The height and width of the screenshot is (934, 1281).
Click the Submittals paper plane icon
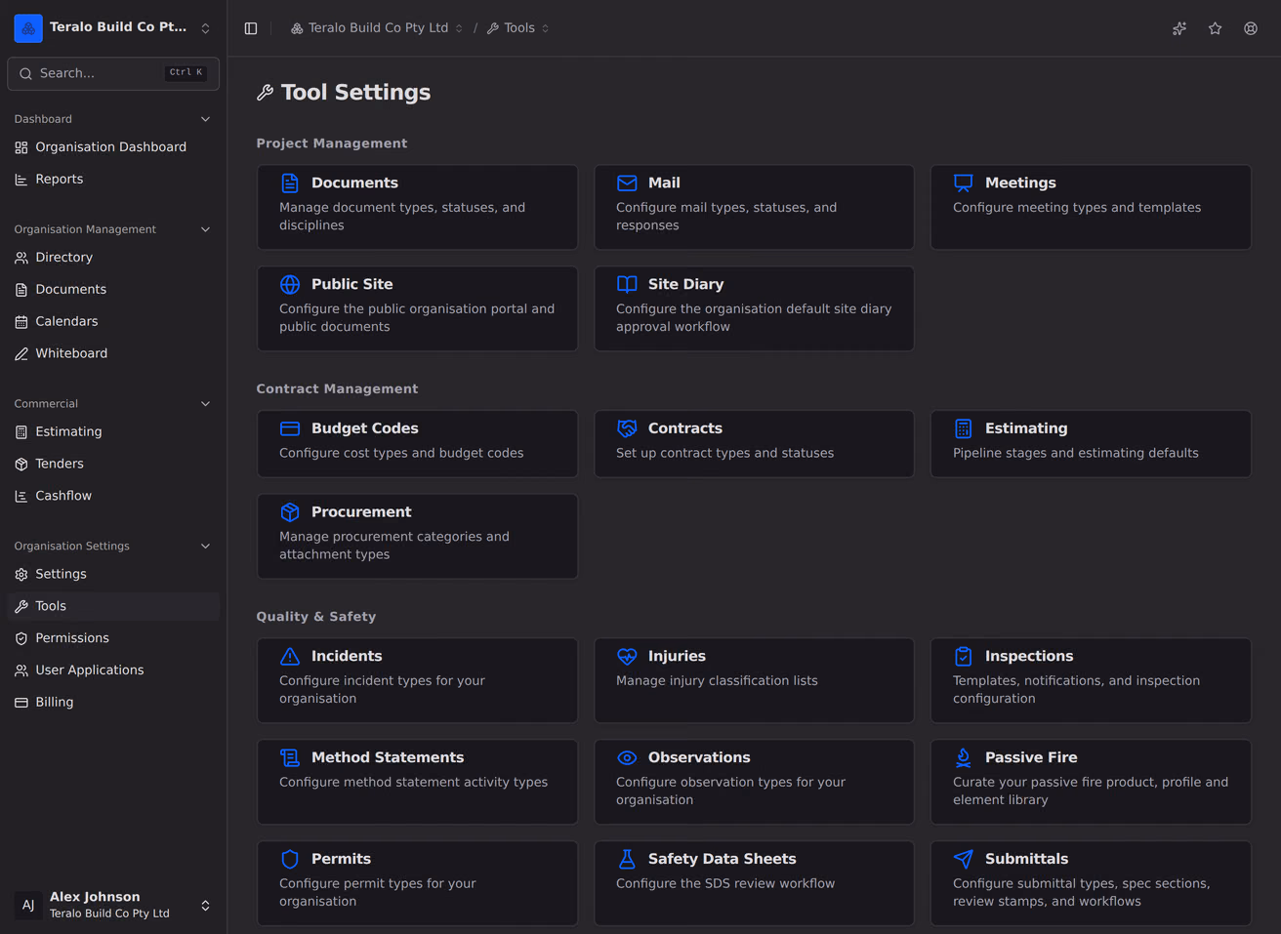[x=964, y=859]
